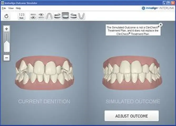This screenshot has width=176, height=126.
Task: Toggle the 123 tooth numbering icon
Action: tap(22, 16)
